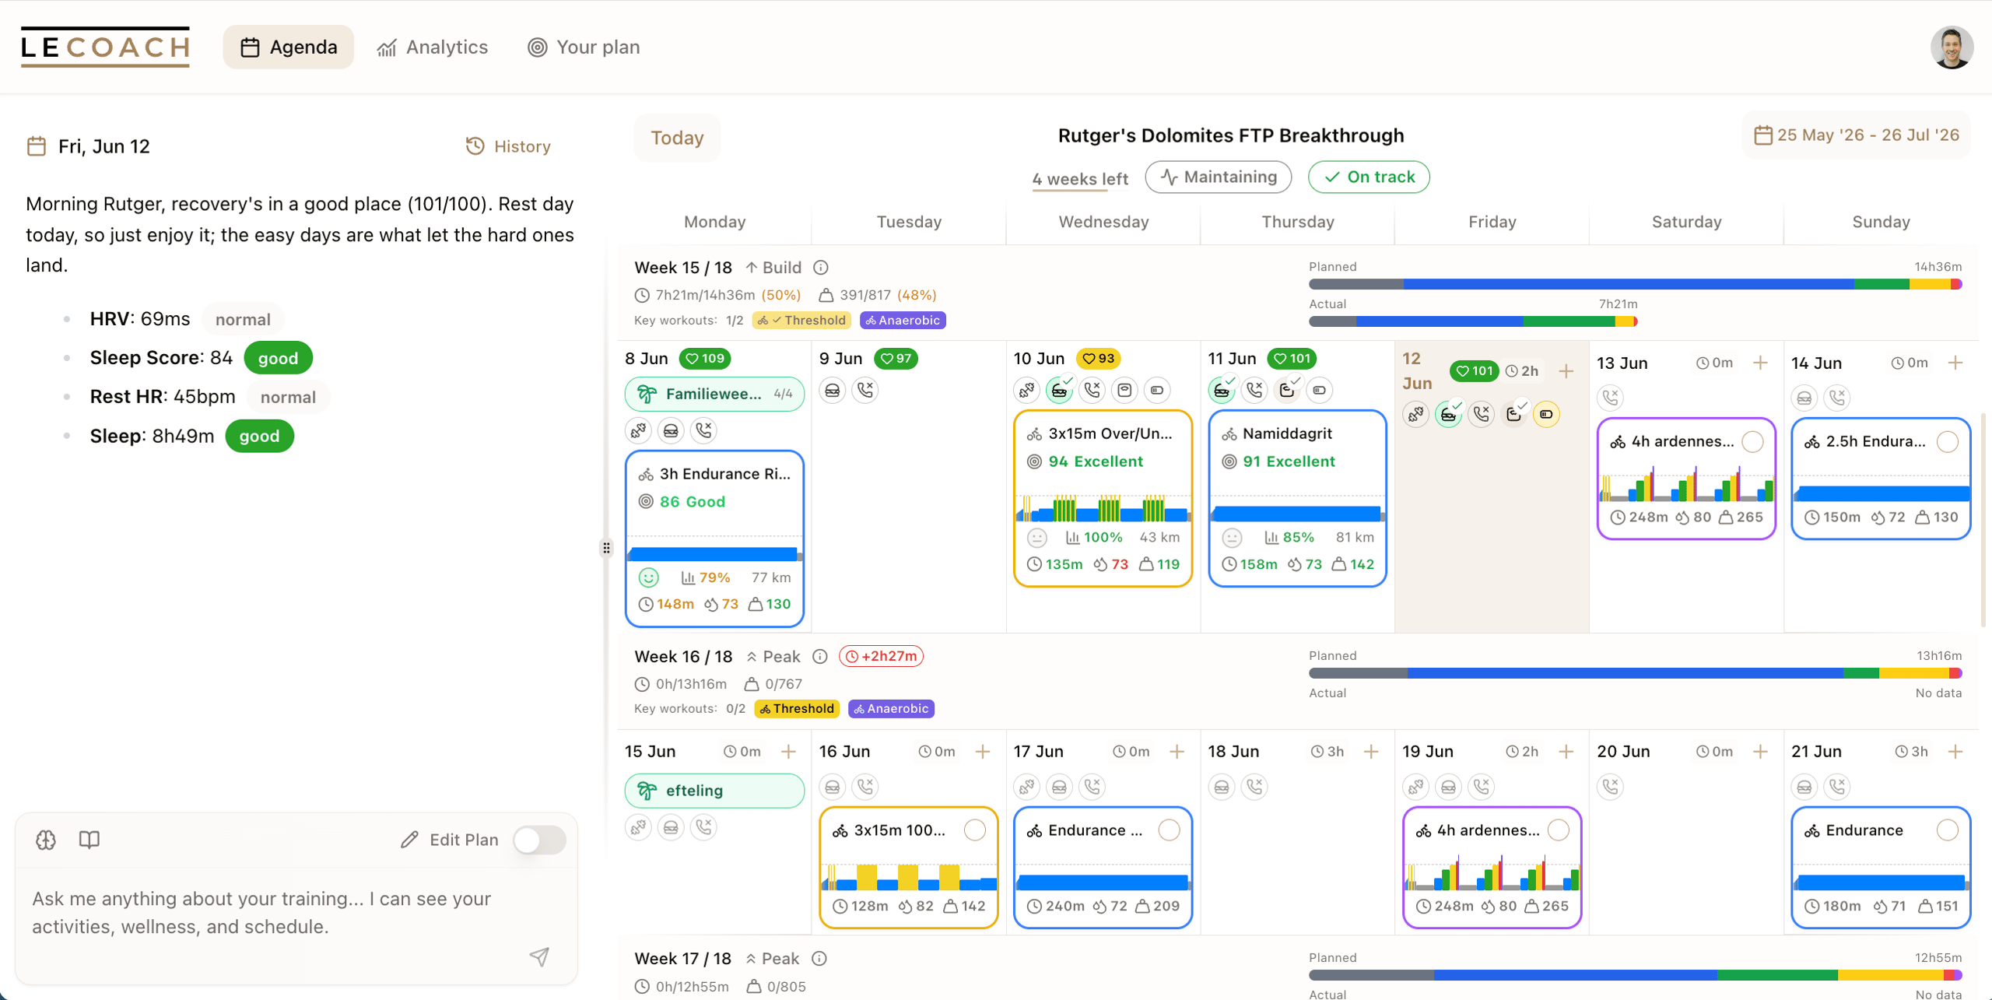The width and height of the screenshot is (1992, 1000).
Task: Click the yellow battery icon on 12 Jun
Action: 1546,415
